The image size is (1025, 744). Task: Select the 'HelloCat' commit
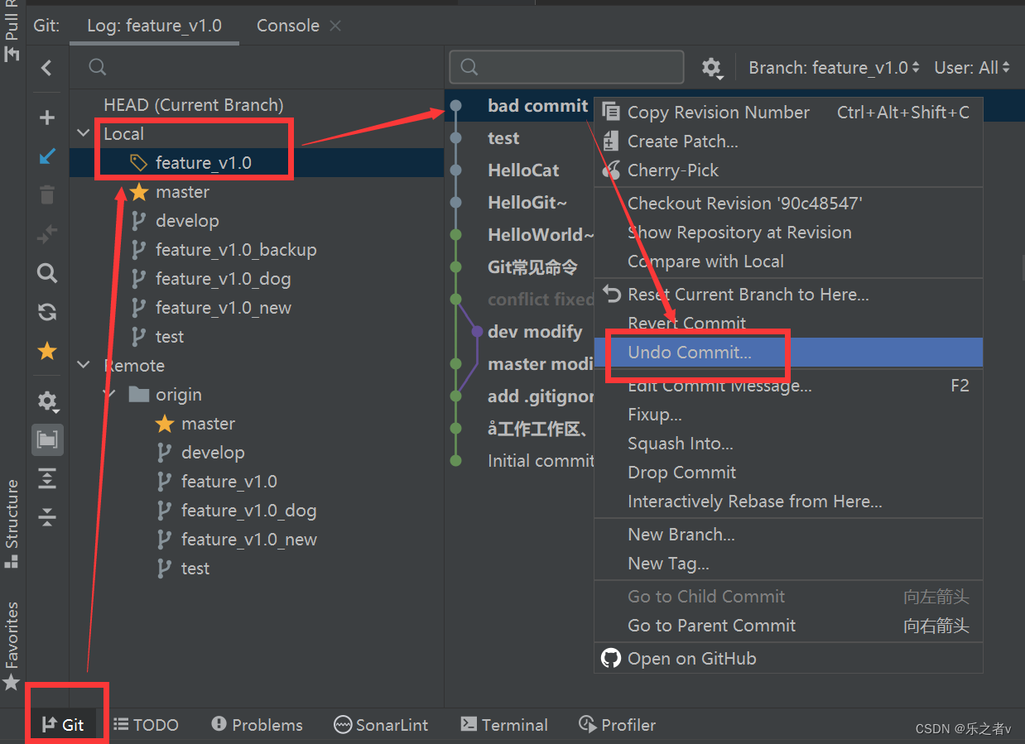click(x=523, y=170)
